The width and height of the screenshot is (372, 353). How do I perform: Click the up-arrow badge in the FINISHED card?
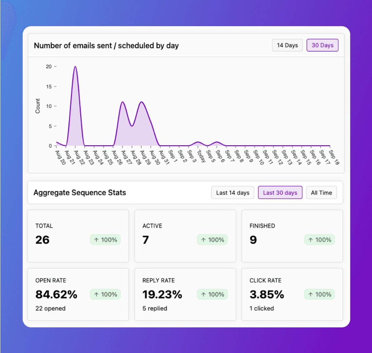coord(319,240)
